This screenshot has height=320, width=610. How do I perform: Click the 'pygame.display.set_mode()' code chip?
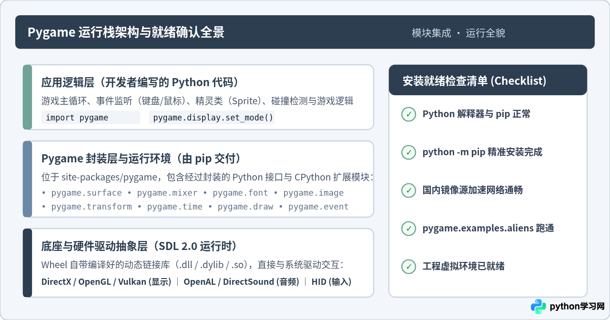pos(212,118)
